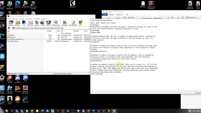Click the Тест (Test) icon in WinRAR
Image resolution: width=201 pixels, height=113 pixels.
coord(24,23)
